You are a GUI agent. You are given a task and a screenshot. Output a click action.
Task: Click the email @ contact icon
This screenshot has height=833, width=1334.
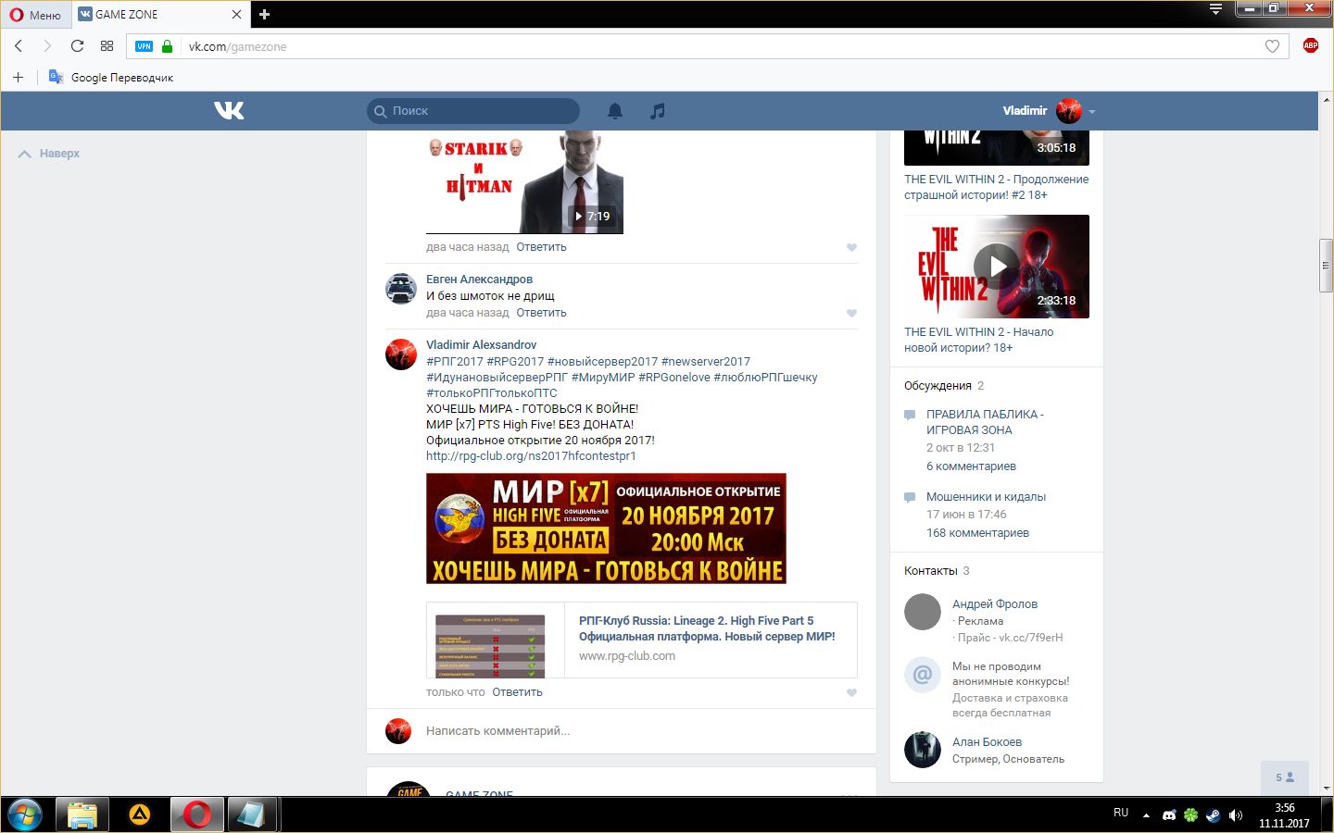coord(923,675)
